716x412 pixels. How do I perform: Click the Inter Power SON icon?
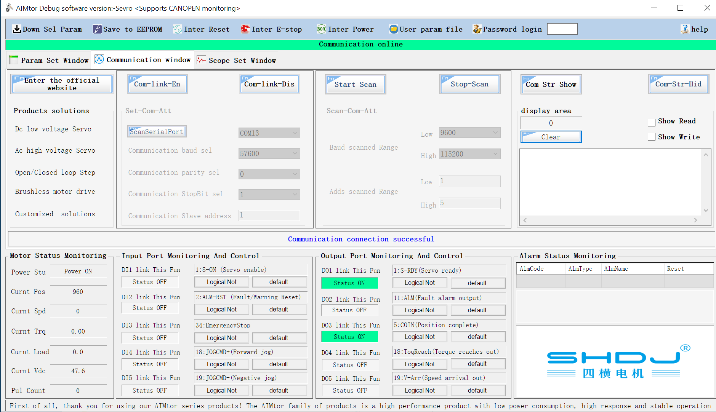321,29
